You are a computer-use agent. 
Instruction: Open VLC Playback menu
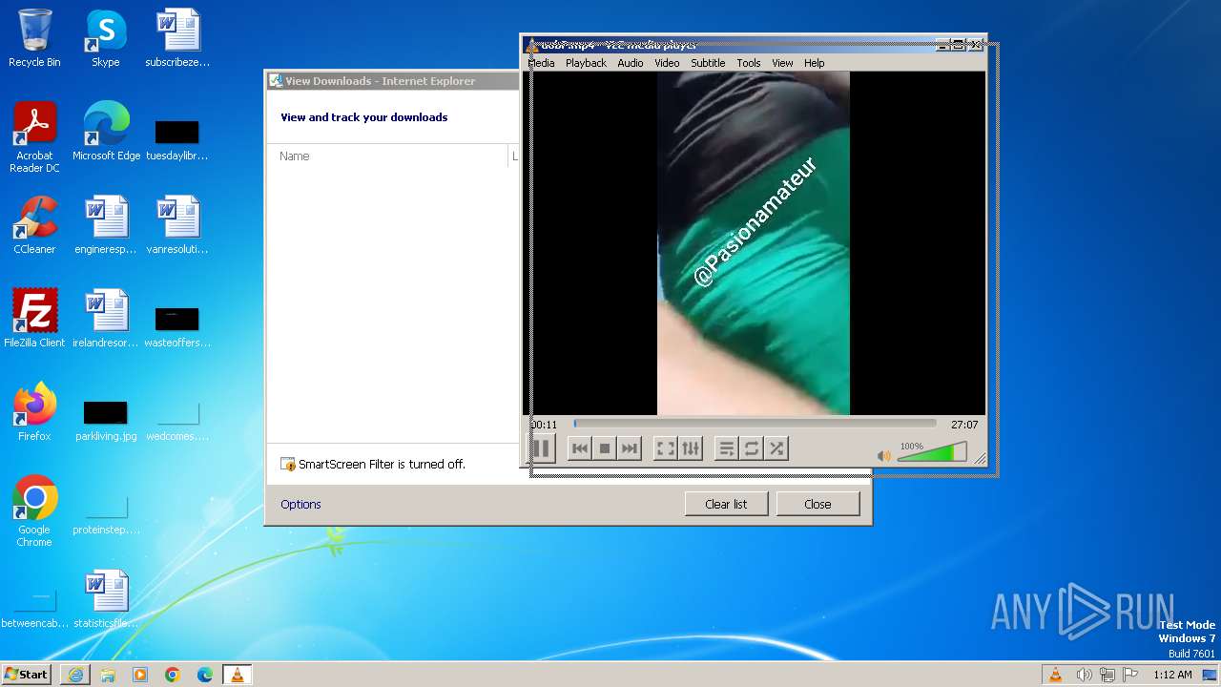[586, 63]
